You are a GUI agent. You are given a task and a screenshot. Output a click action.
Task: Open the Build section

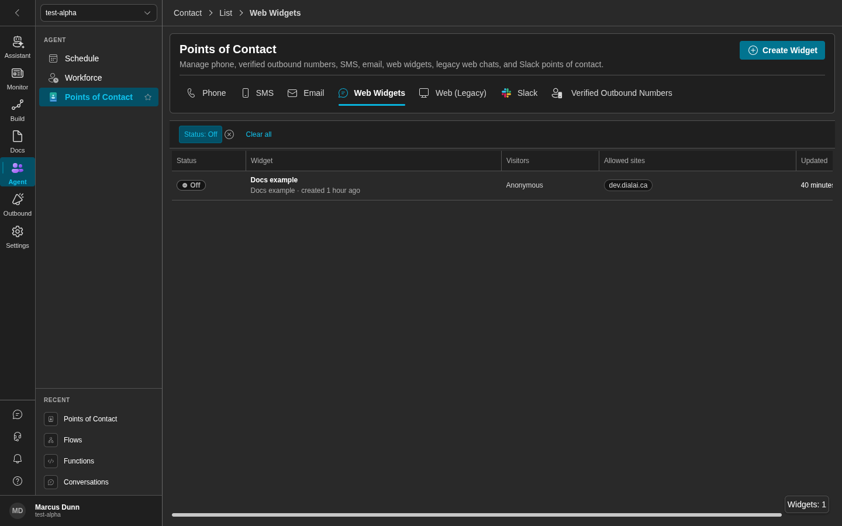click(18, 110)
